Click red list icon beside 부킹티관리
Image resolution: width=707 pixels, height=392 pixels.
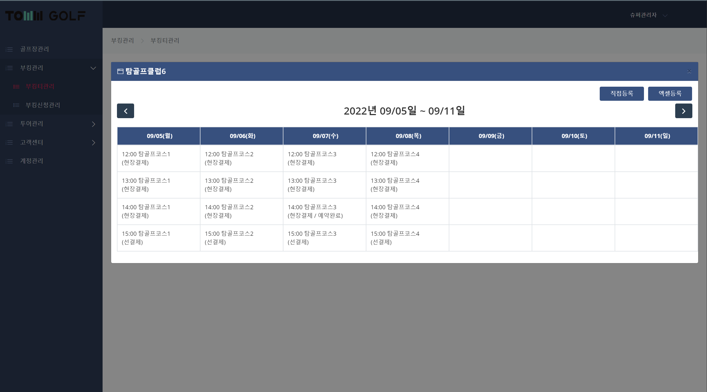(16, 87)
